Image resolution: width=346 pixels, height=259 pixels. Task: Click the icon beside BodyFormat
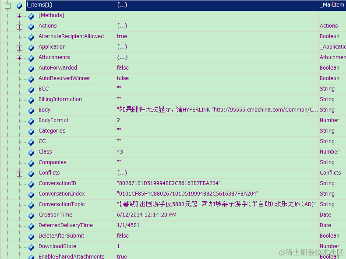coord(31,122)
